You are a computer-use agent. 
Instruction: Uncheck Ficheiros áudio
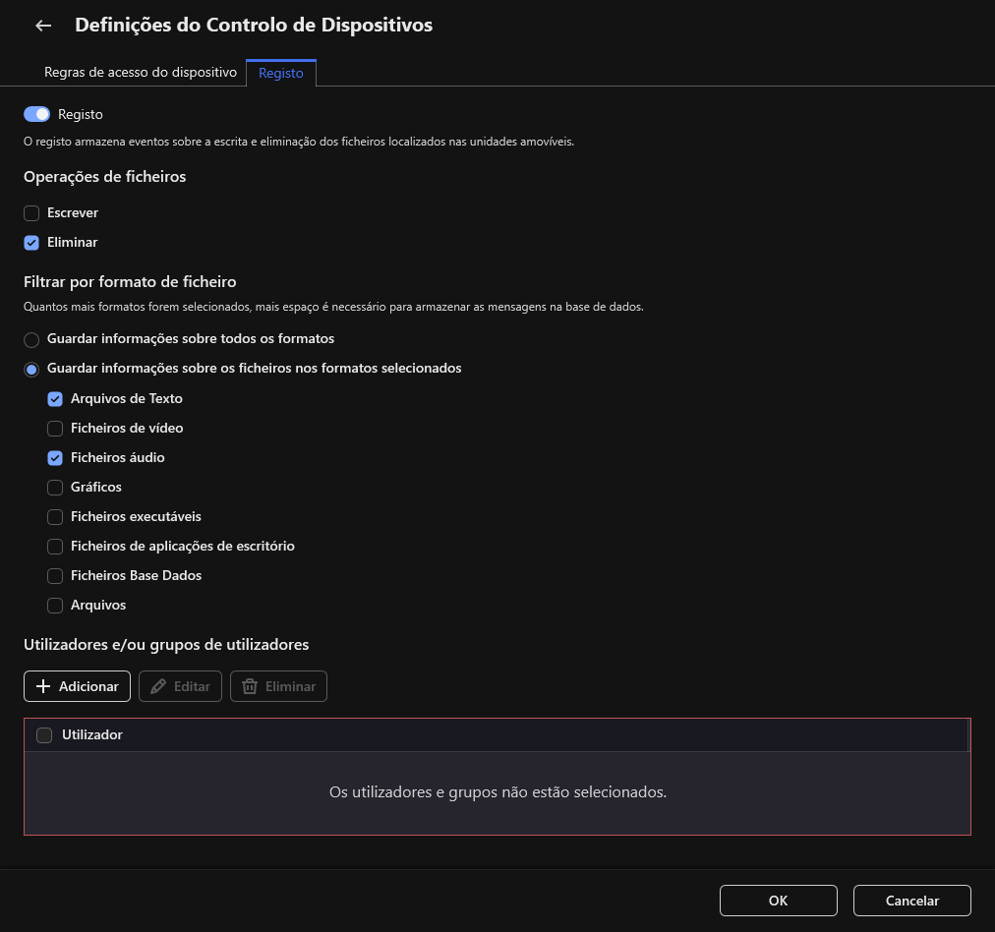(x=55, y=457)
